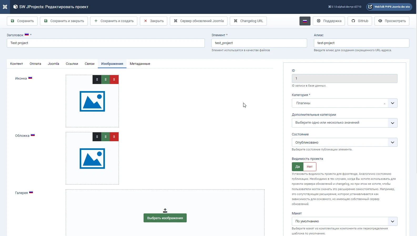Click the Галерея field label
This screenshot has width=417, height=236.
[x=21, y=193]
